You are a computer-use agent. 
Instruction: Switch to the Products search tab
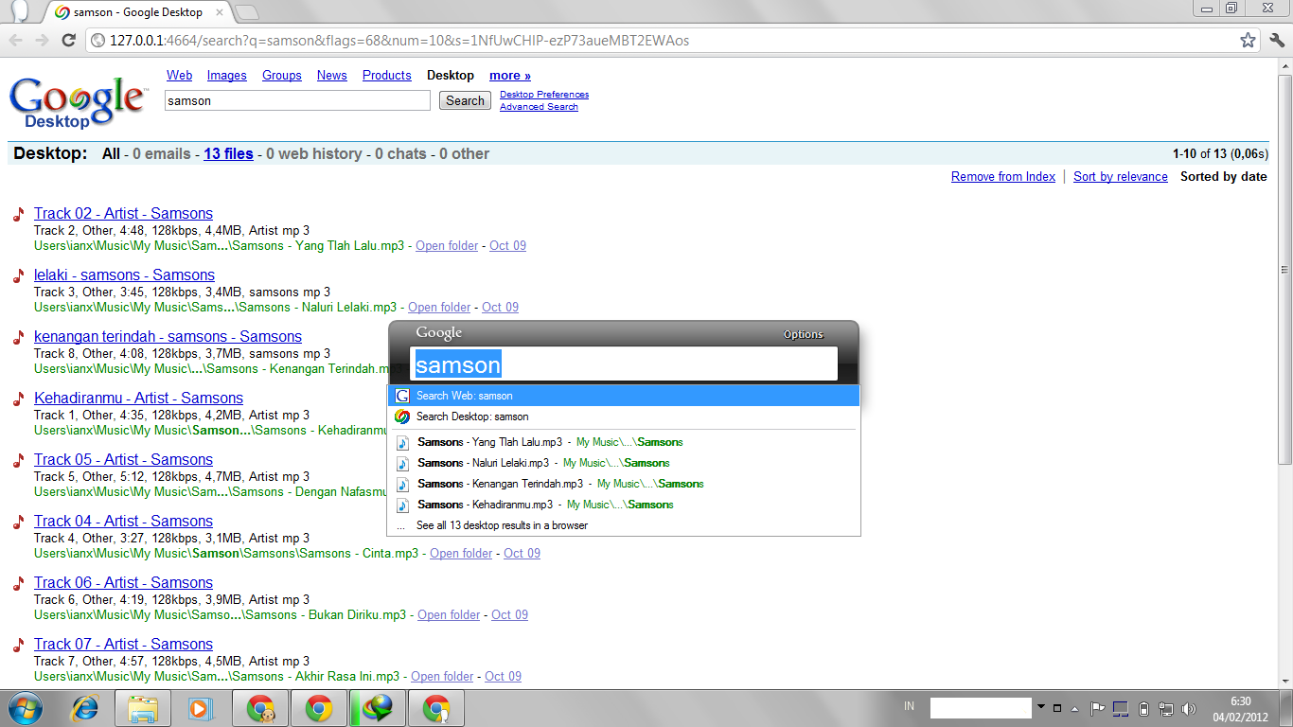(387, 76)
